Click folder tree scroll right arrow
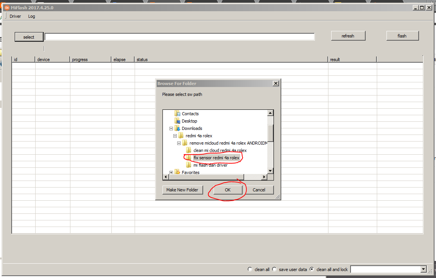 pos(264,177)
